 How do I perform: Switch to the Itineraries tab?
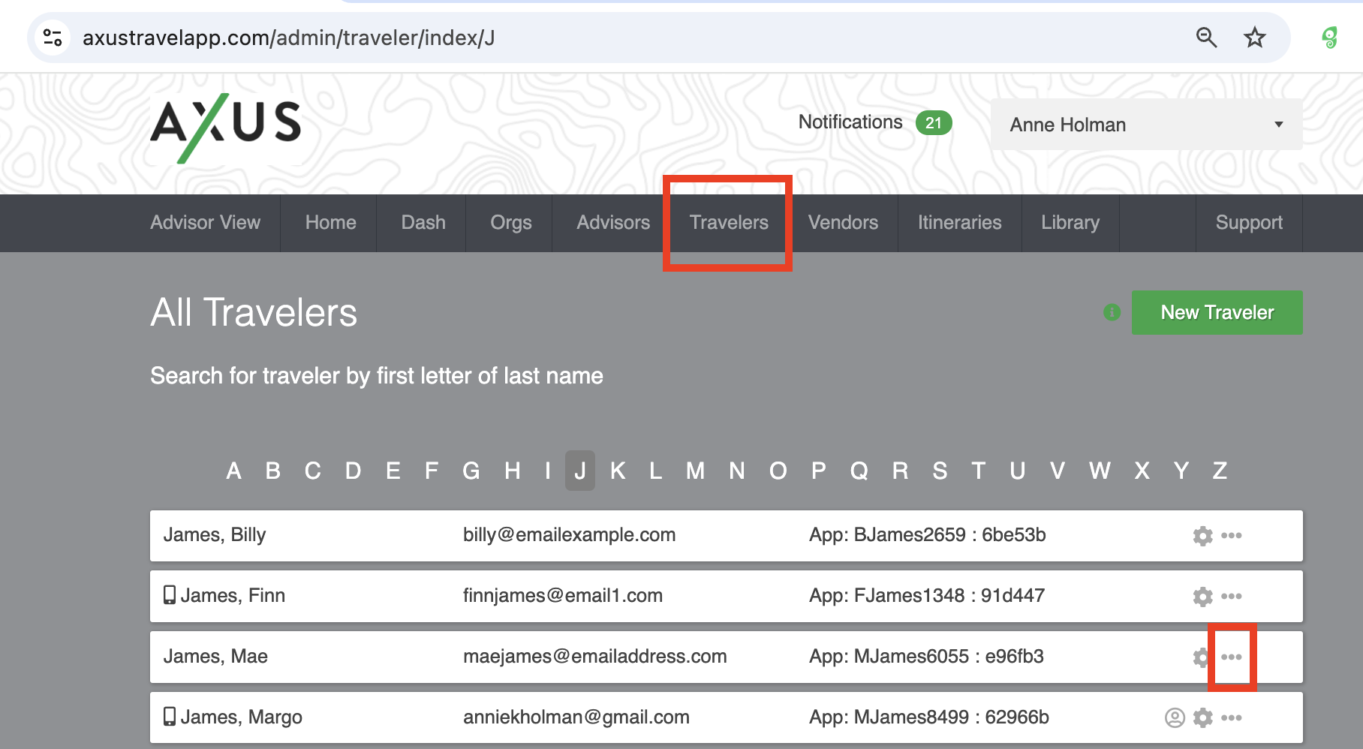point(959,223)
